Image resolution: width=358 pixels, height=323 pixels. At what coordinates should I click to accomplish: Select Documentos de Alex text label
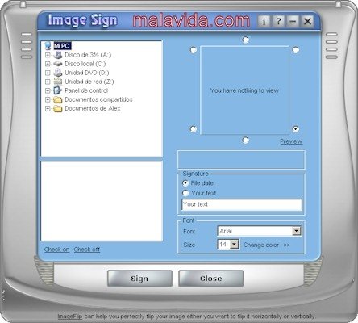coord(93,108)
